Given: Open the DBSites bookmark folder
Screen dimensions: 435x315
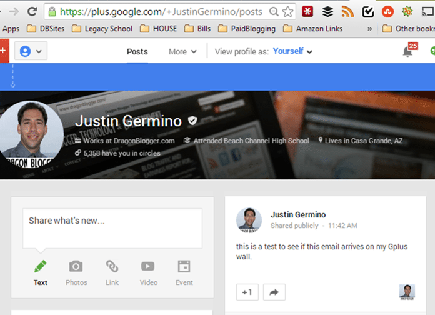Looking at the screenshot, I should pyautogui.click(x=46, y=29).
